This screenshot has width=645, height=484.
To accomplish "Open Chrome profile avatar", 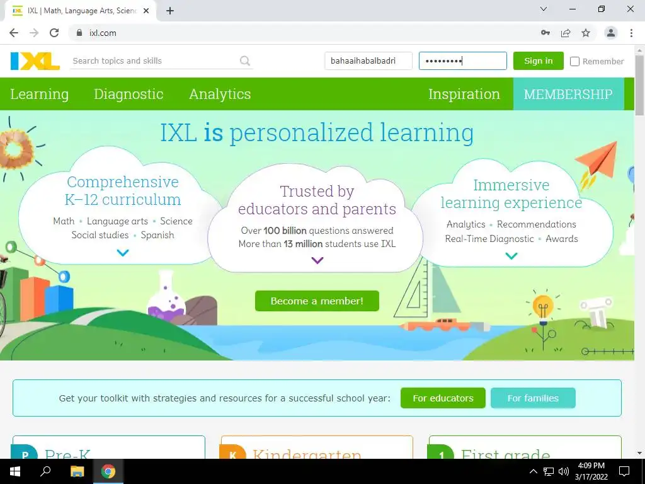I will (x=611, y=33).
